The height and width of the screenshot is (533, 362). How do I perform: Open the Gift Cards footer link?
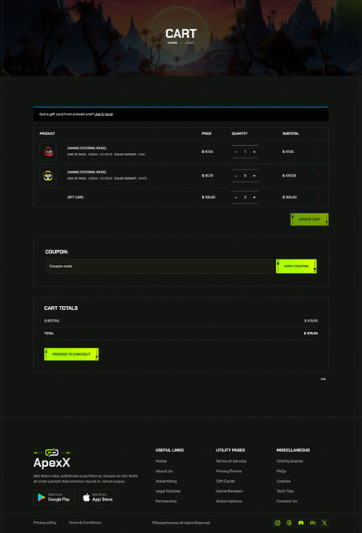[225, 481]
